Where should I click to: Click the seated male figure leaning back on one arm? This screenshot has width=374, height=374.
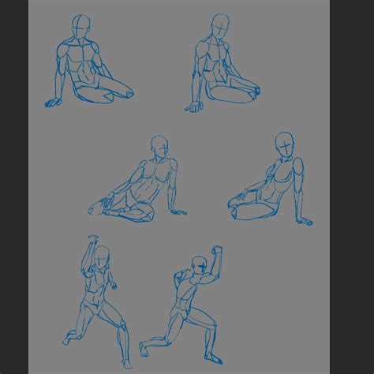pyautogui.click(x=138, y=179)
